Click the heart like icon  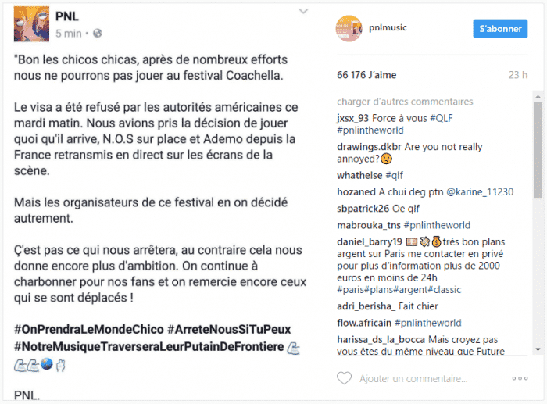pos(344,378)
